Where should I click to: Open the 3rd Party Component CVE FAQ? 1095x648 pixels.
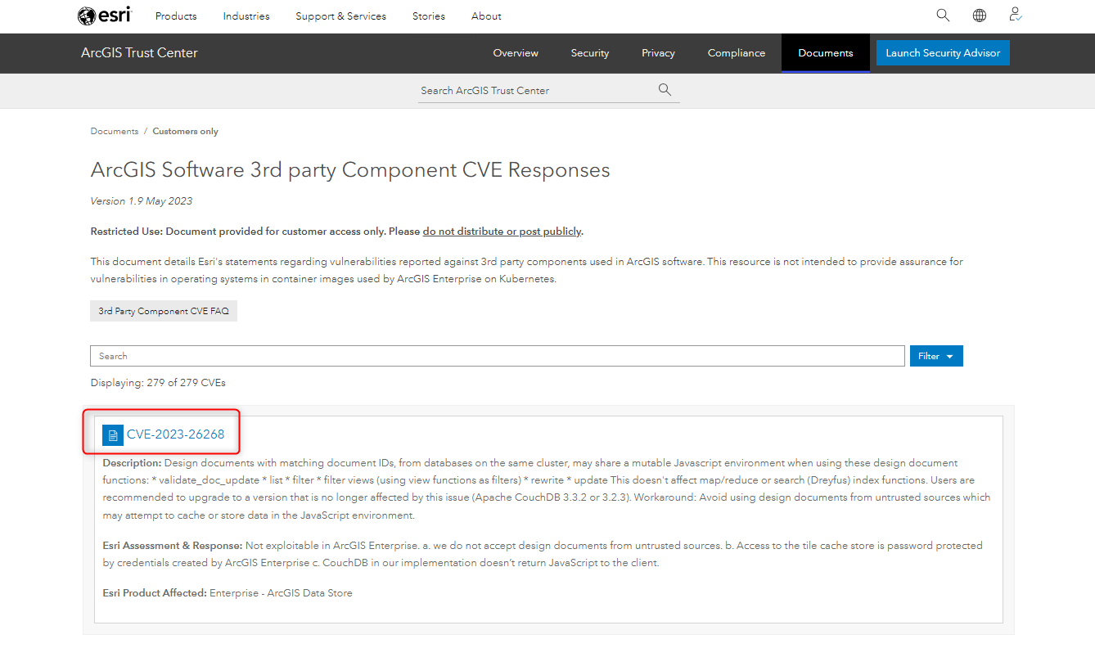tap(164, 311)
